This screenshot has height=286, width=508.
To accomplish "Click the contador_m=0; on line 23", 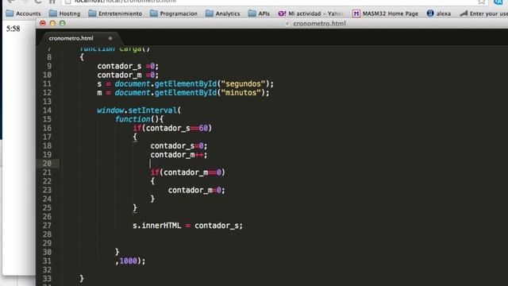I will click(x=196, y=190).
